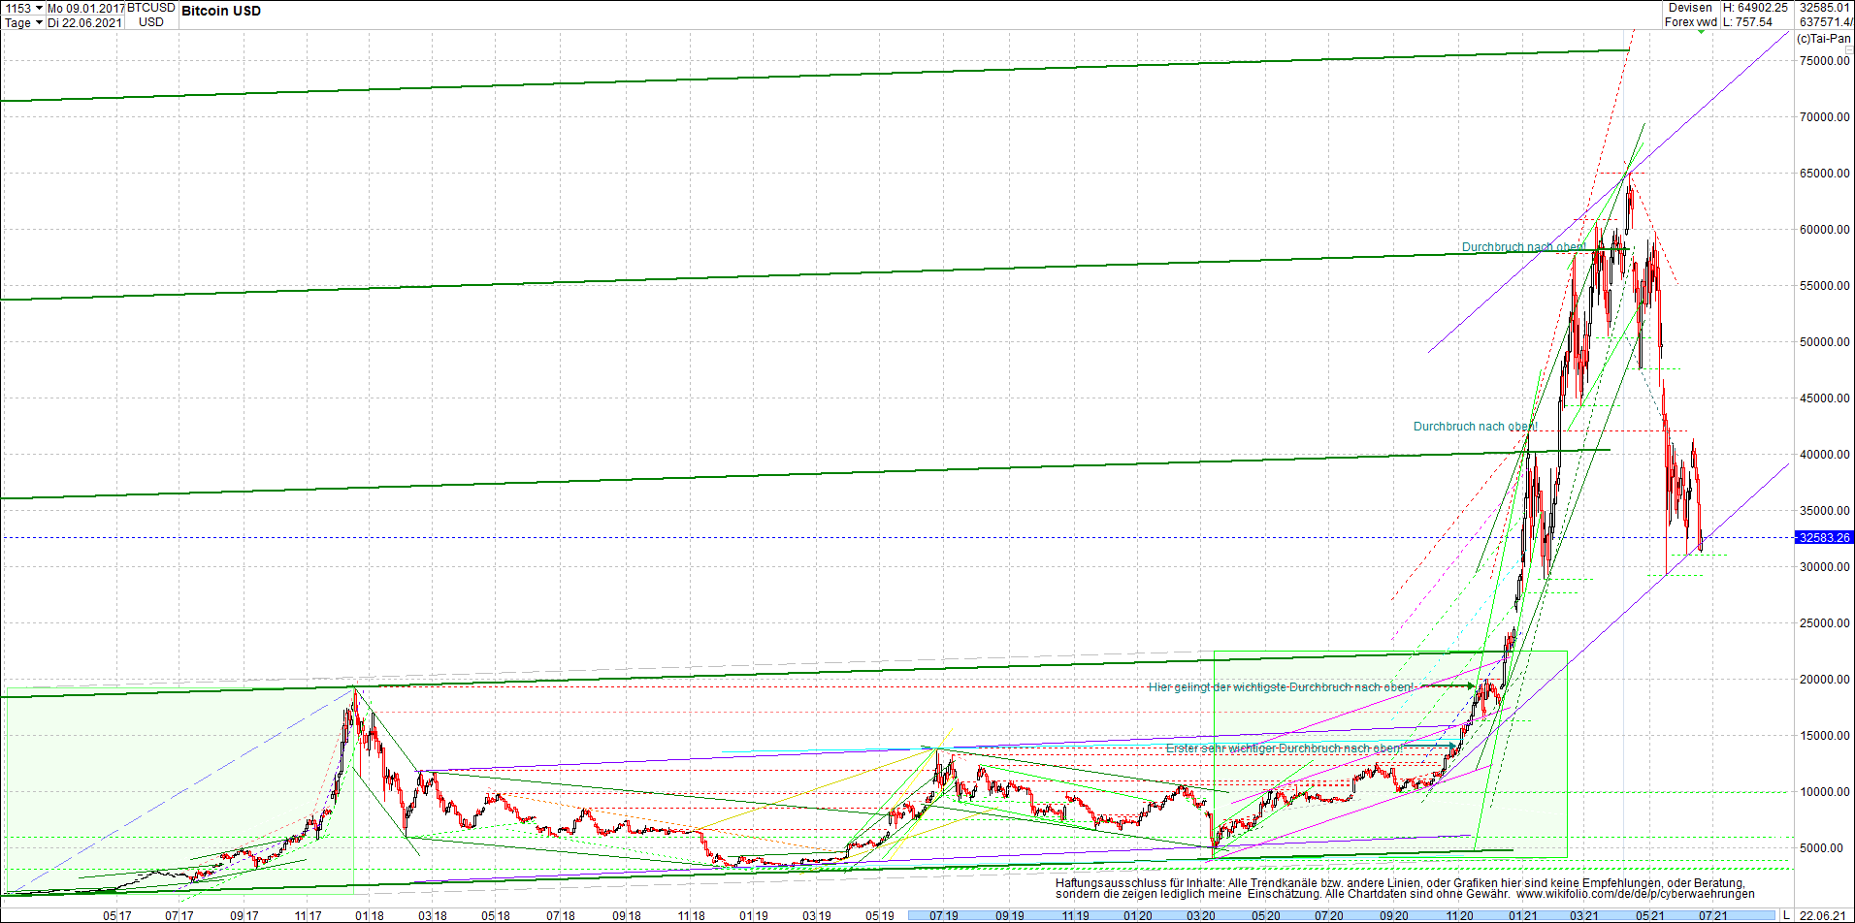Click the "Erster sehr wichtiger Durchbruch" annotation
1855x923 pixels.
point(1283,748)
